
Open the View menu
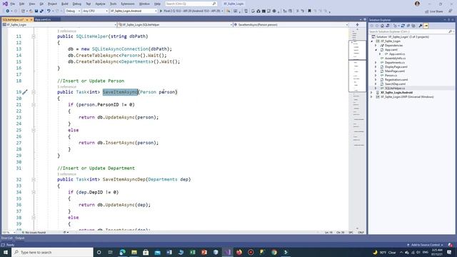(31, 4)
